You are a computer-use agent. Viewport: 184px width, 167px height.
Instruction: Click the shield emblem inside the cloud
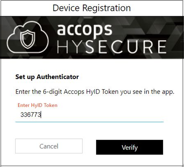(x=28, y=39)
